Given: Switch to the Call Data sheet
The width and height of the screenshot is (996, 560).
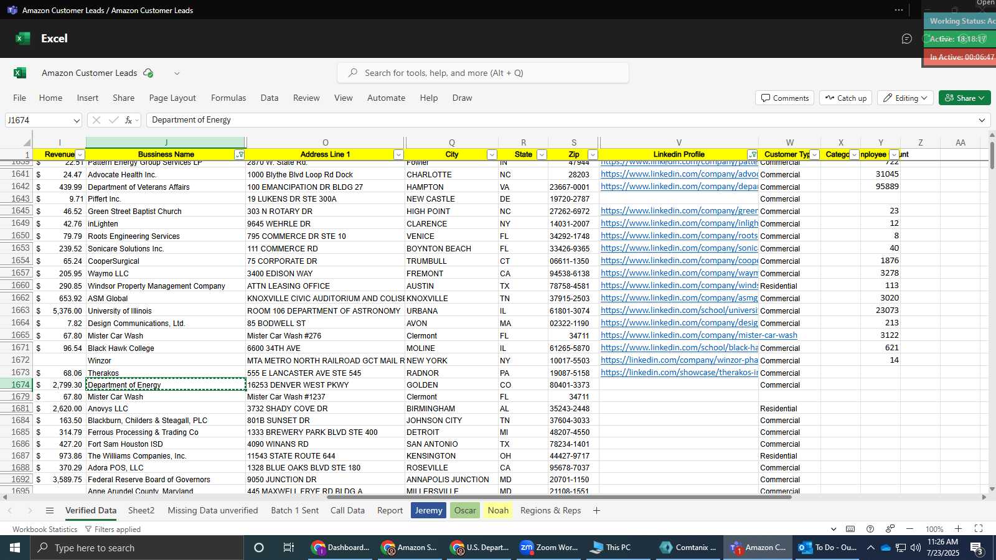Looking at the screenshot, I should point(347,511).
